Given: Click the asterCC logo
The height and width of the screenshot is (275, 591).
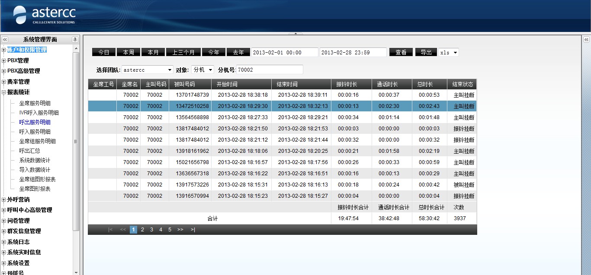Looking at the screenshot, I should [x=44, y=15].
